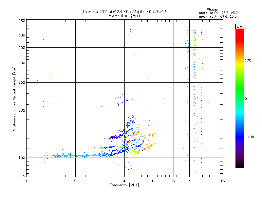Click the colorbar tick label "-100"
262x197 pixels.
249,137
